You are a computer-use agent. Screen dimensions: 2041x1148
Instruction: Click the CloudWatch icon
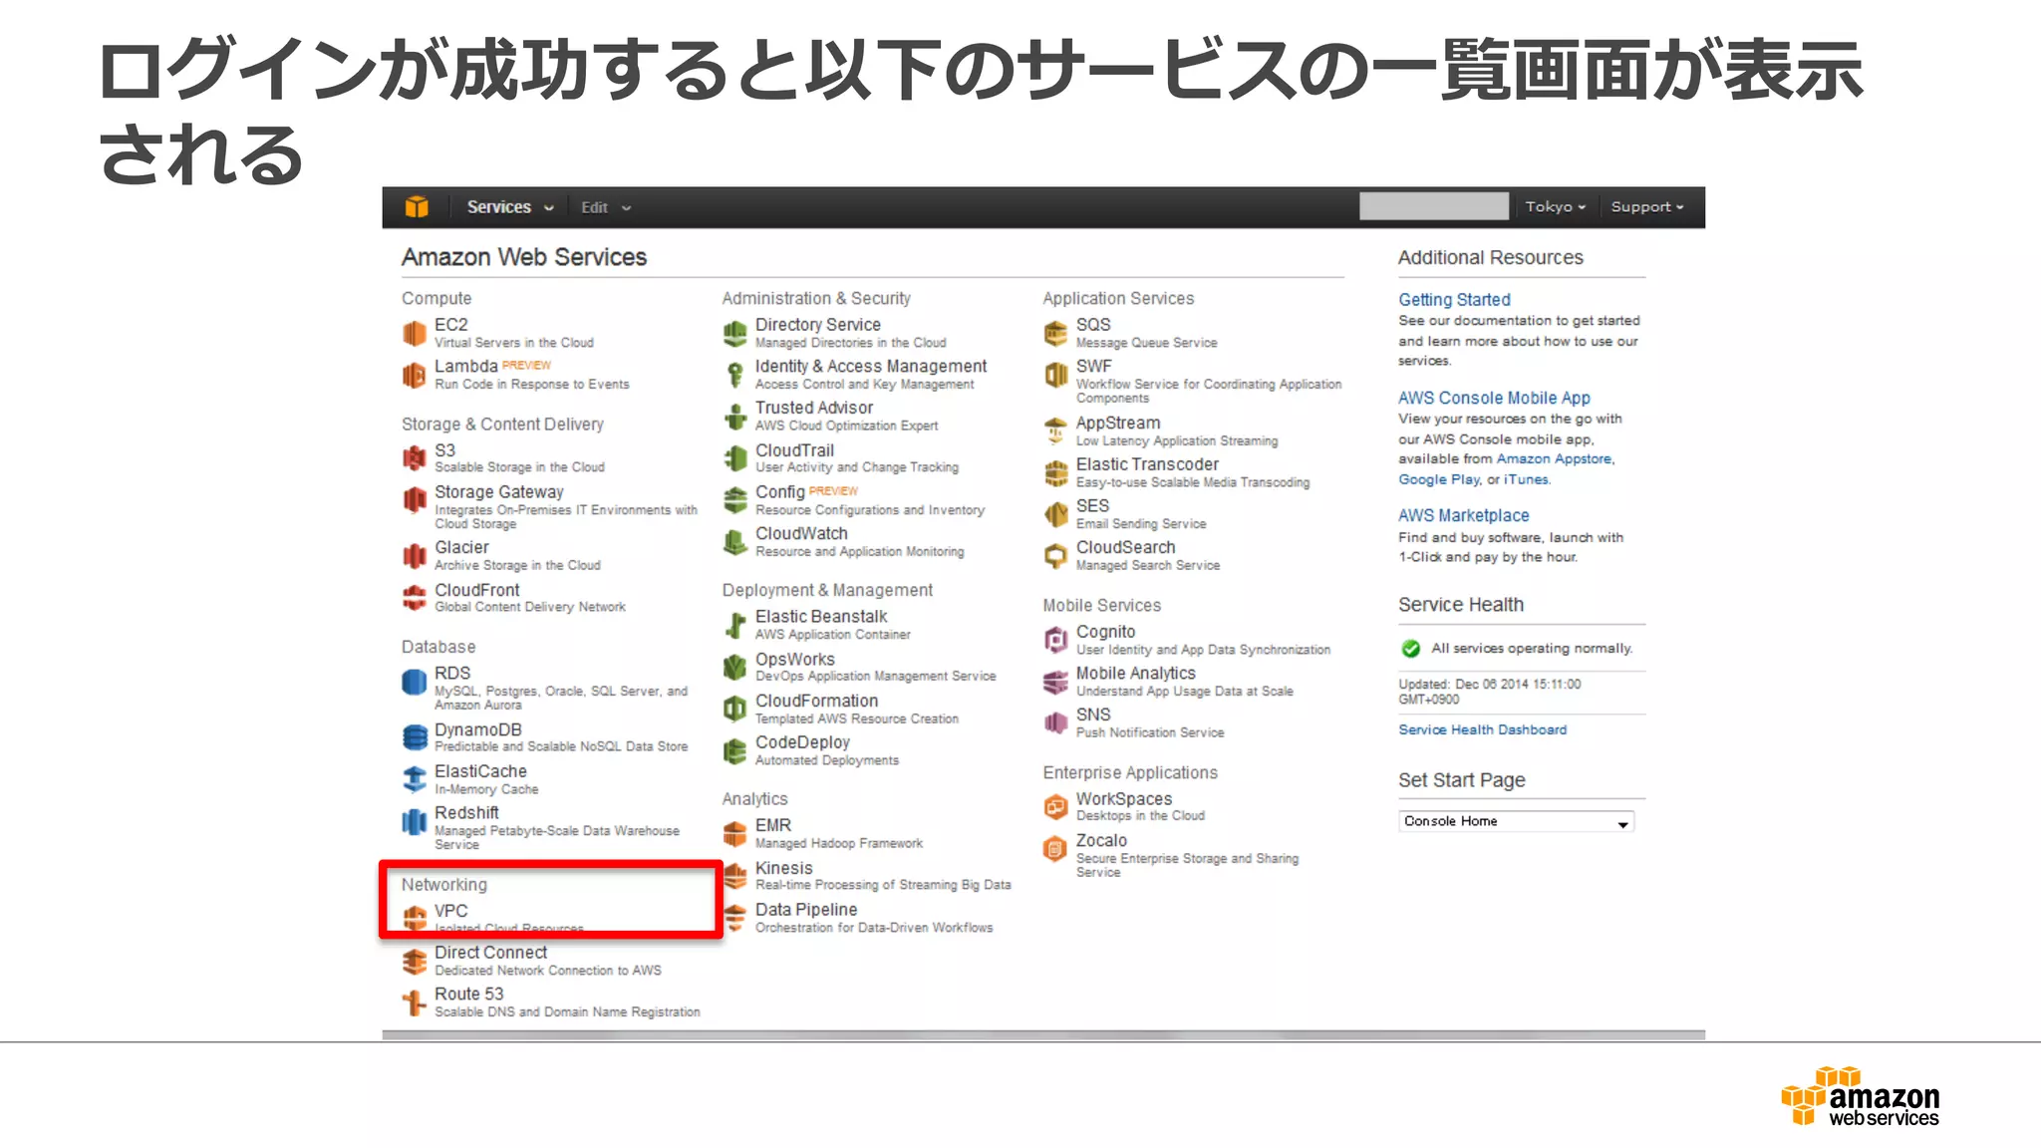click(735, 542)
